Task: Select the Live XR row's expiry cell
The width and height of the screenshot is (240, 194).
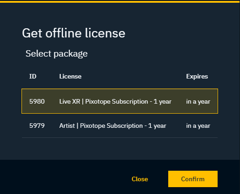Action: [x=198, y=101]
